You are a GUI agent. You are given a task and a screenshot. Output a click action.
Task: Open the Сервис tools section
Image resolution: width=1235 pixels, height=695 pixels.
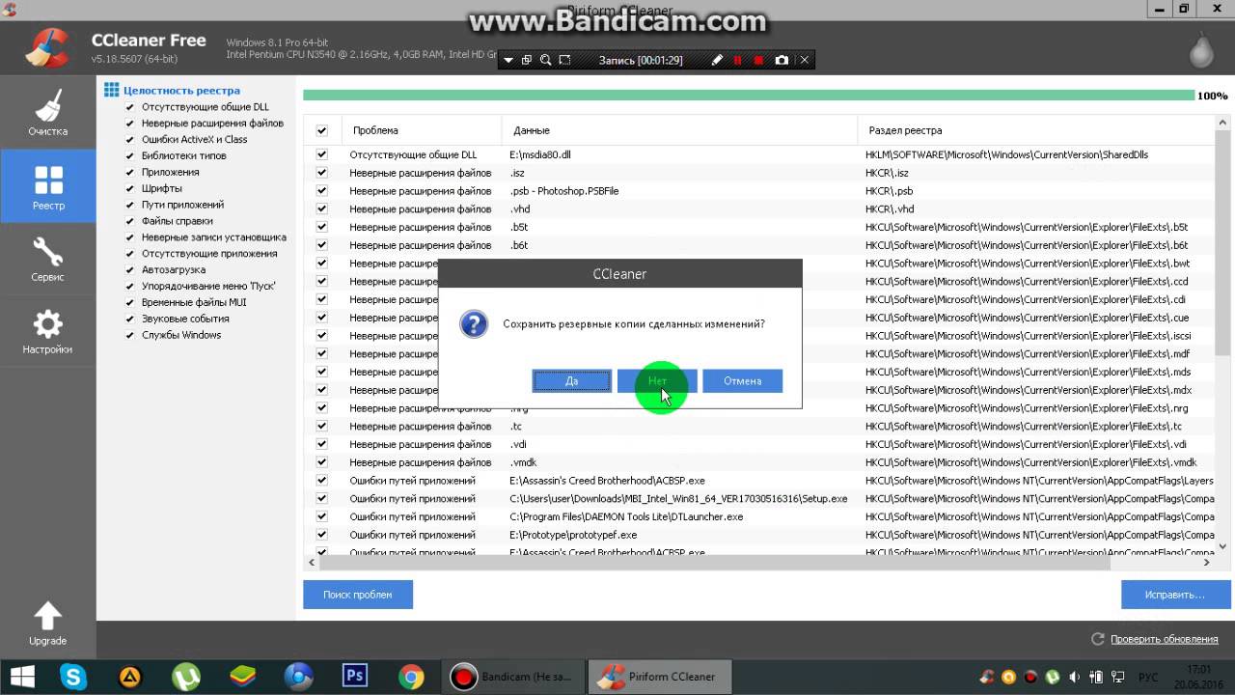[47, 260]
